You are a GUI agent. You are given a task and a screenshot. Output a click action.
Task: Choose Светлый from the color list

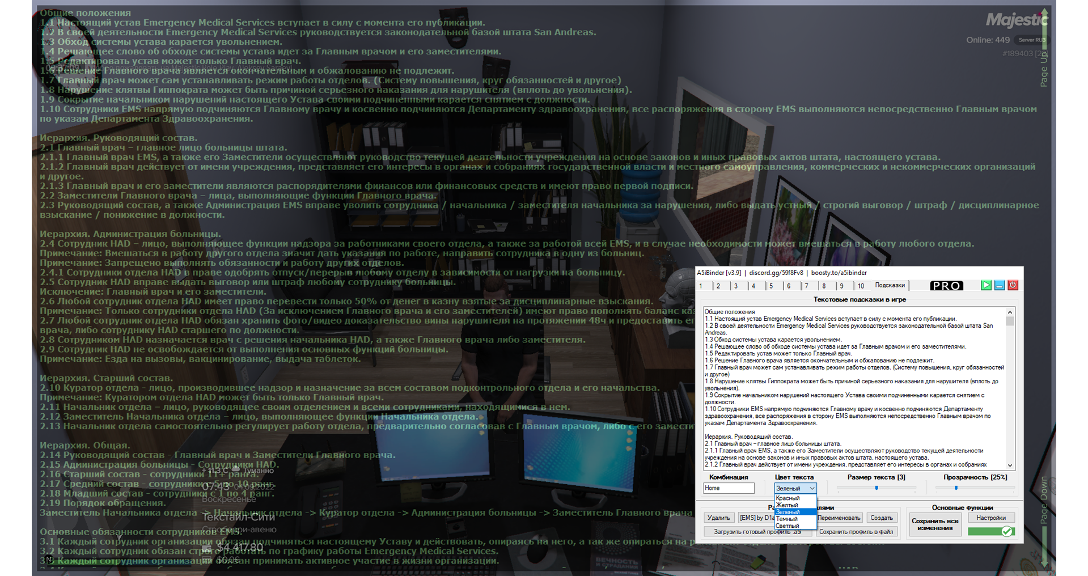pyautogui.click(x=795, y=526)
